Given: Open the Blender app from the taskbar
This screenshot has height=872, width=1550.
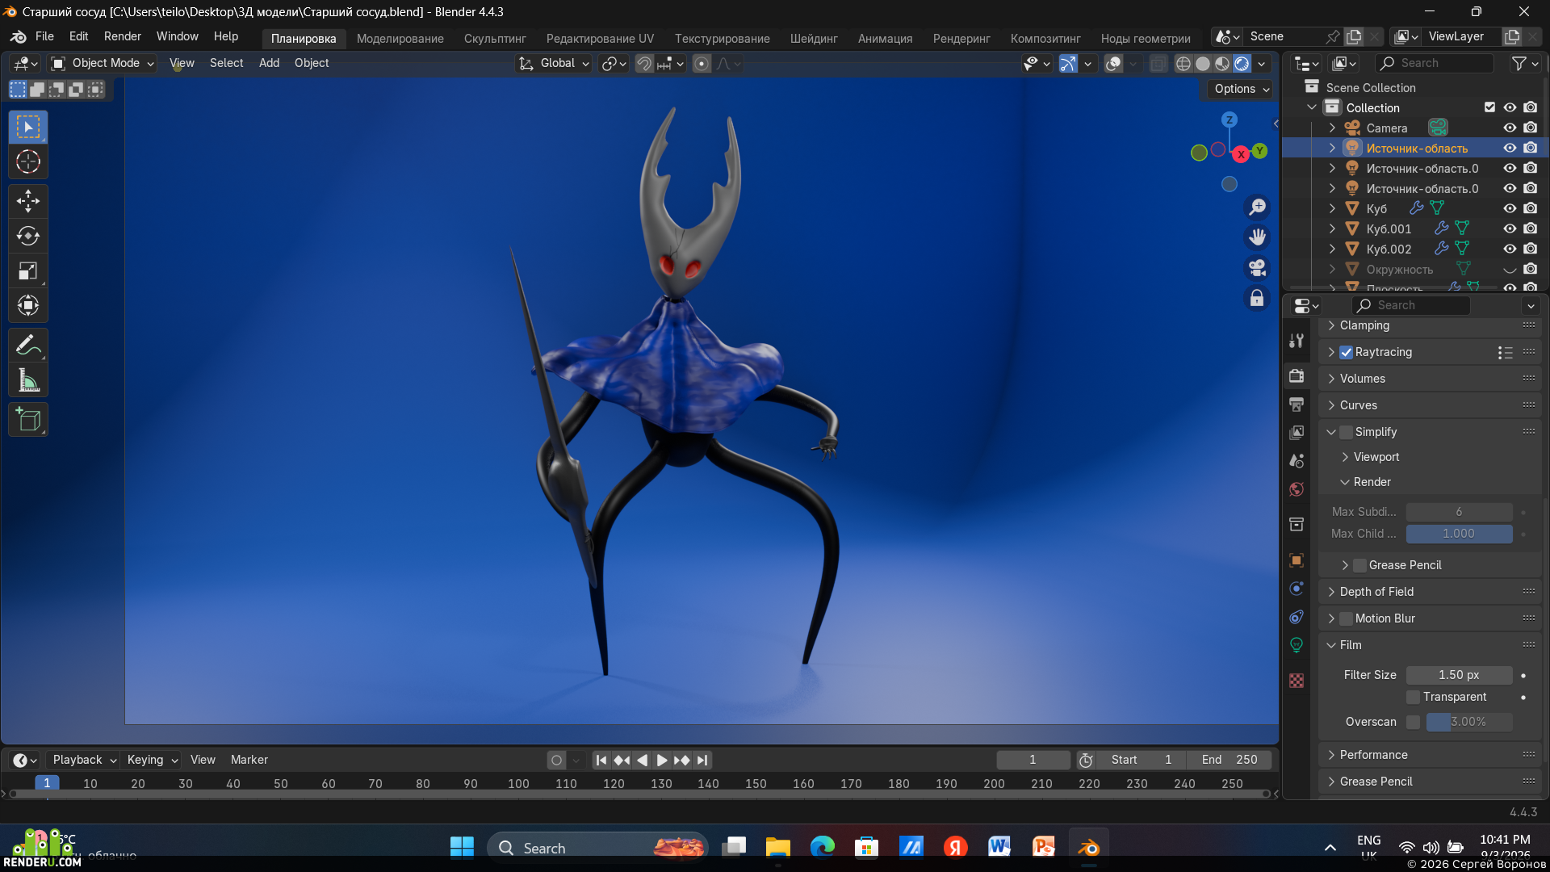Looking at the screenshot, I should 1088,847.
